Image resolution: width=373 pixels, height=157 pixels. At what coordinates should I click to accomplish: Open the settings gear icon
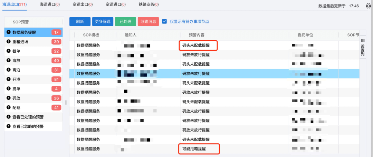pyautogui.click(x=368, y=6)
